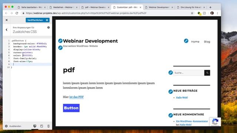Open the Blog menu link
Screen dimensions: 237x133
pos(207,42)
